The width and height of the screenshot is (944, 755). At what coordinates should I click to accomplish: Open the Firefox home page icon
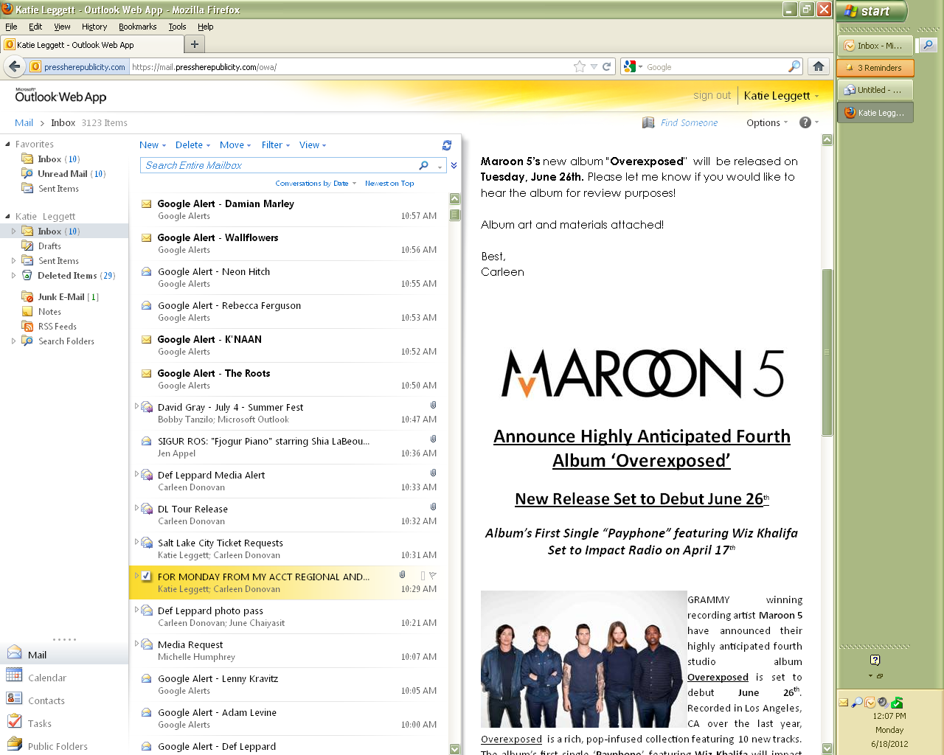(818, 66)
